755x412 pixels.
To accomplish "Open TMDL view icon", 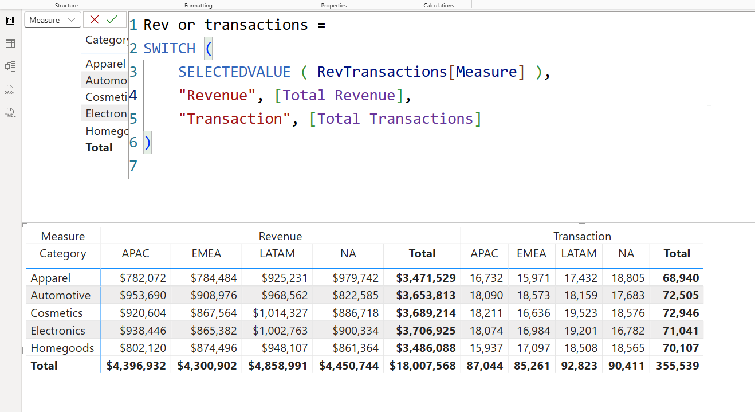I will [10, 112].
